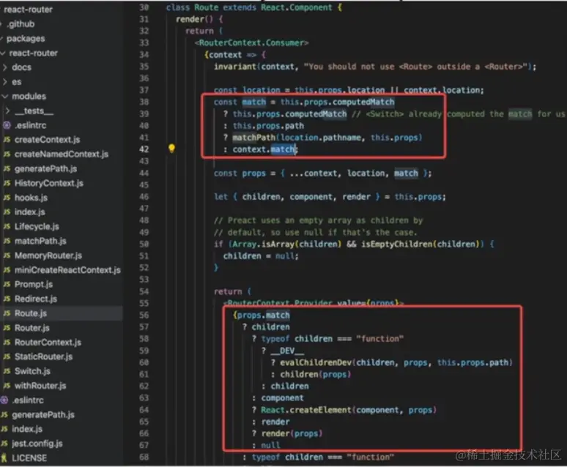The width and height of the screenshot is (567, 467).
Task: Collapse the modules folder chevron
Action: [5, 96]
